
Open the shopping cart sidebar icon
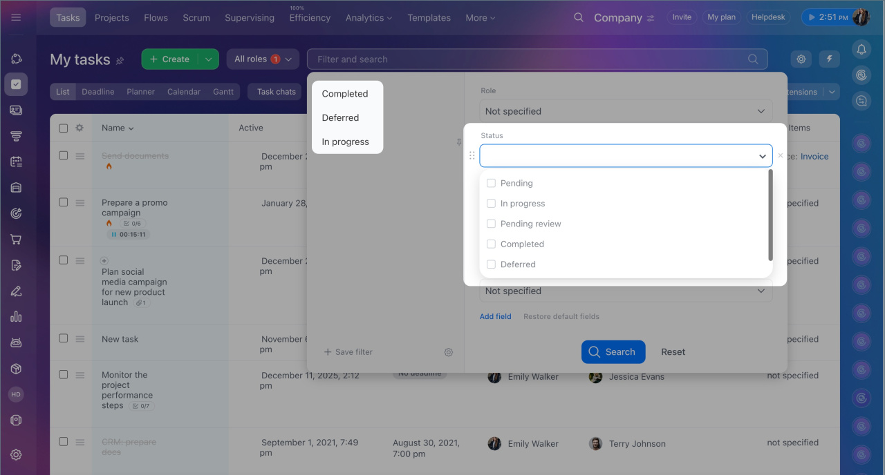click(16, 240)
